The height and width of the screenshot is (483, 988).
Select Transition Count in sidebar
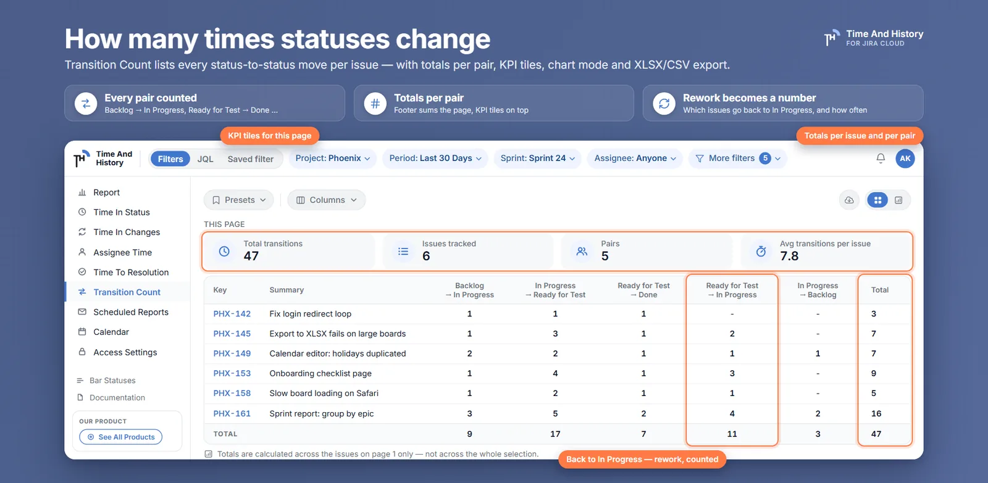pos(127,292)
